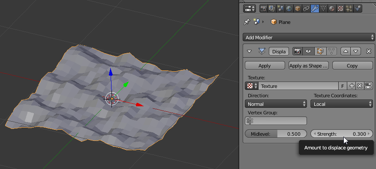
Task: Edit the Displace modifier name field
Action: point(279,52)
